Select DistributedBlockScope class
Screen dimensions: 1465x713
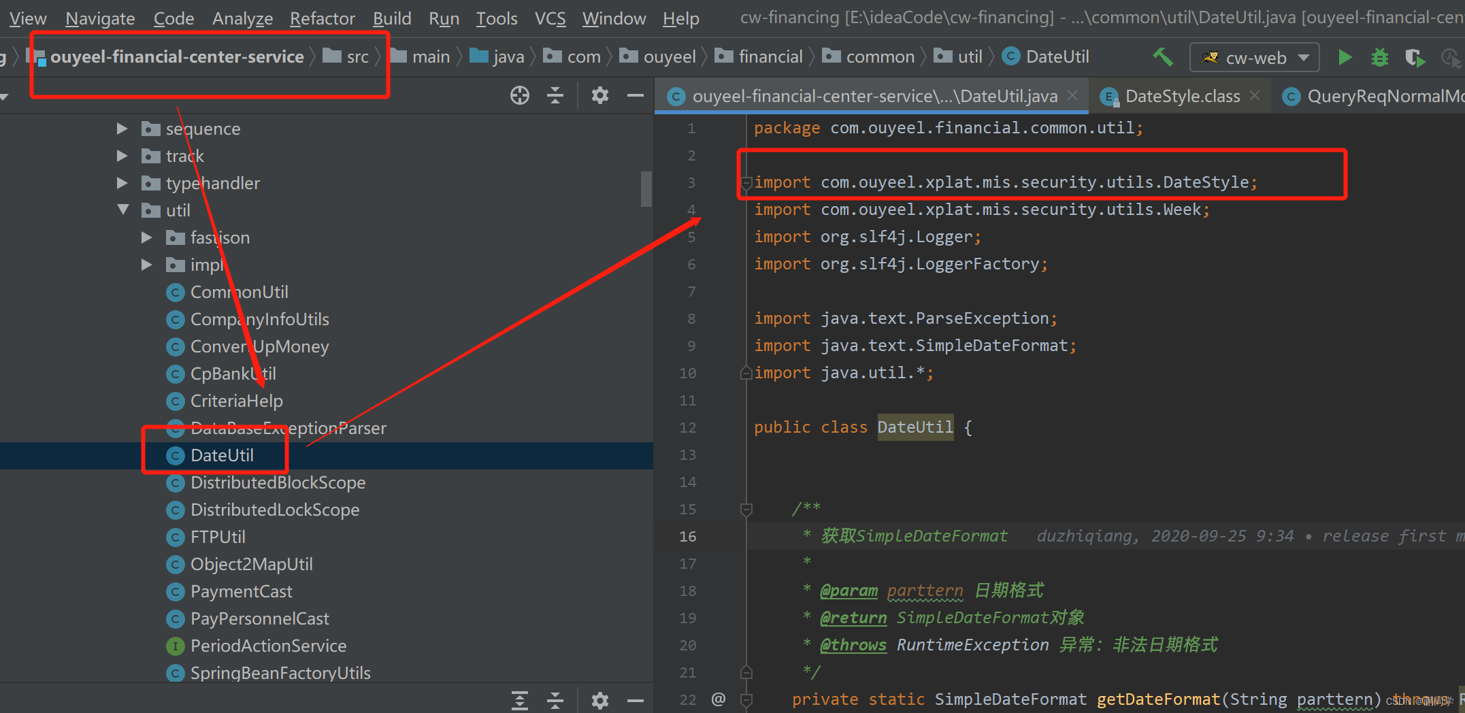pyautogui.click(x=278, y=482)
